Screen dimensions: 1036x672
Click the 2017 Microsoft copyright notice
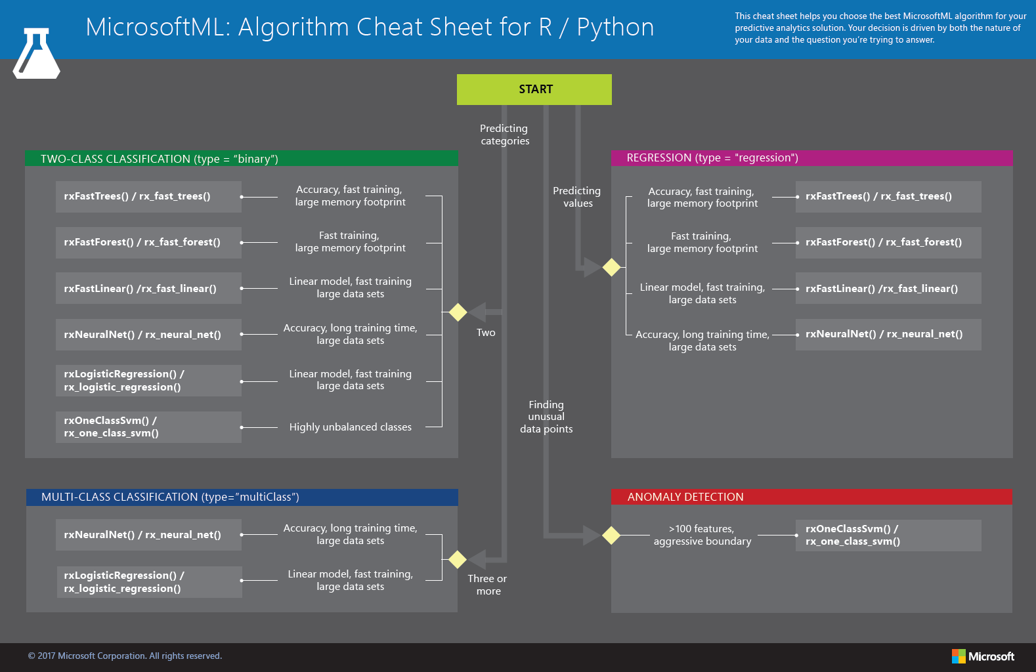coord(125,656)
